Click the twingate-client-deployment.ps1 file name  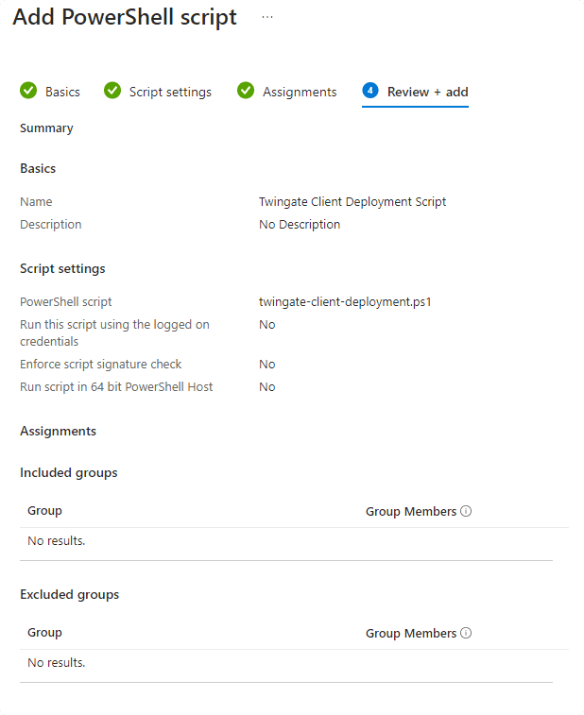click(x=345, y=302)
